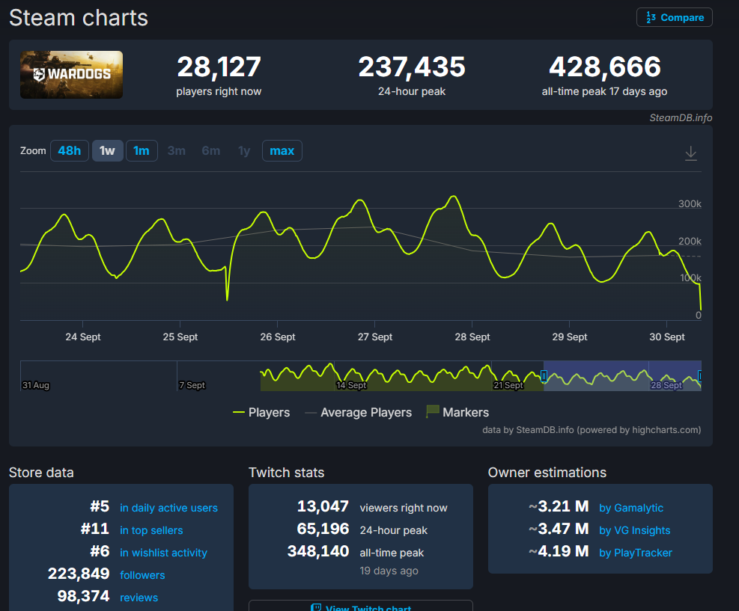Open the chart download icon
The width and height of the screenshot is (739, 611).
tap(690, 153)
